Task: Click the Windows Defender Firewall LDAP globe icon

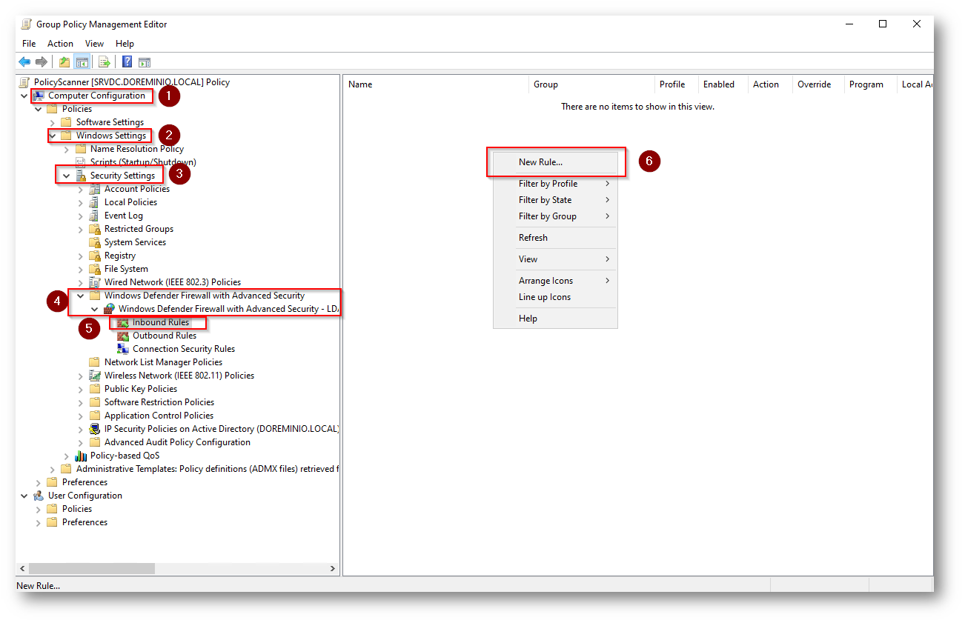Action: pos(109,309)
